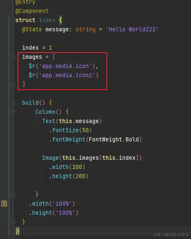Click the .height(200) modifier
The height and width of the screenshot is (239, 191).
(x=69, y=176)
